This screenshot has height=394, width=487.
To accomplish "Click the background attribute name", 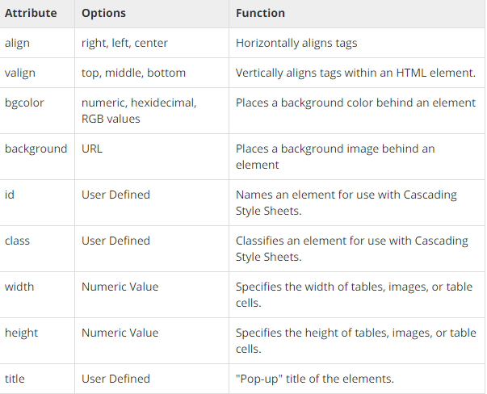I will 36,149.
